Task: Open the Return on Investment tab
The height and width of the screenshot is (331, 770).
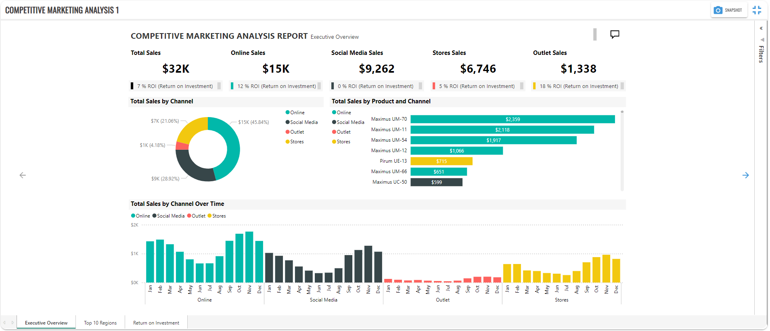Action: click(x=156, y=323)
